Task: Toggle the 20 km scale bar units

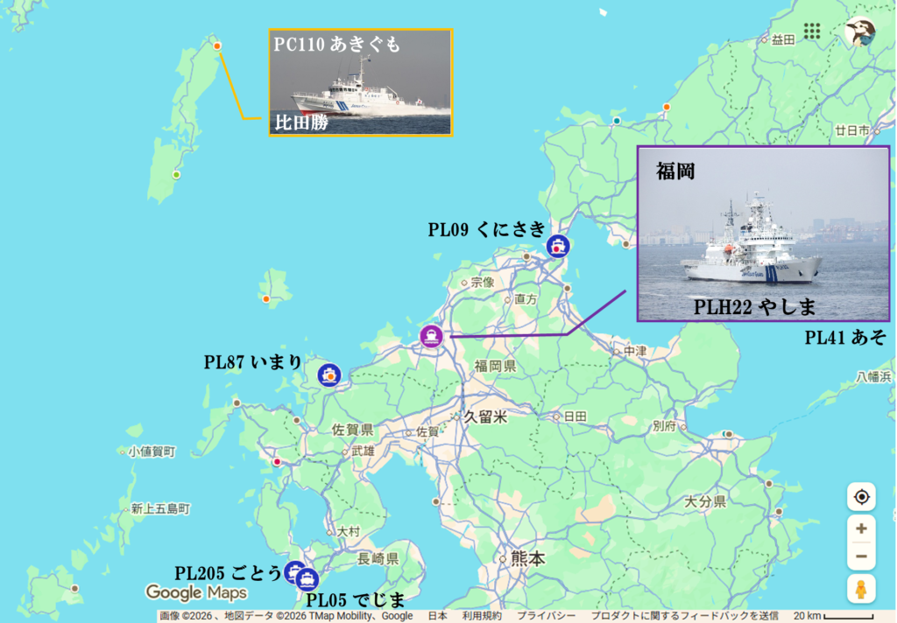Action: click(833, 616)
